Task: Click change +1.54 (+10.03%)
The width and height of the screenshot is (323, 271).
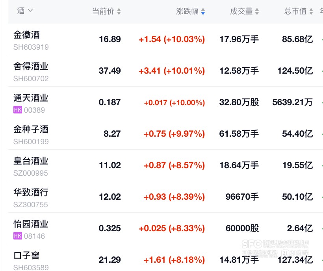Action: click(172, 39)
